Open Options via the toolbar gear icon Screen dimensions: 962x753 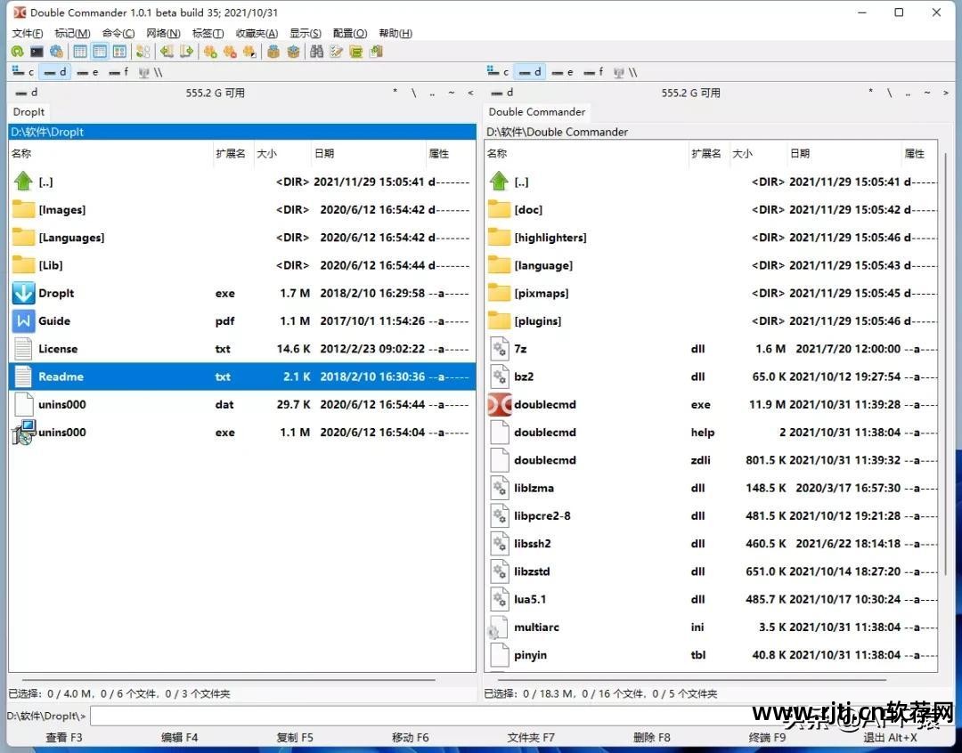(x=56, y=52)
